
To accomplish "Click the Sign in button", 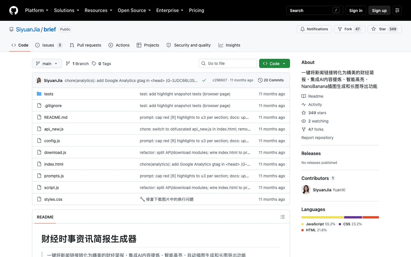I will point(356,10).
